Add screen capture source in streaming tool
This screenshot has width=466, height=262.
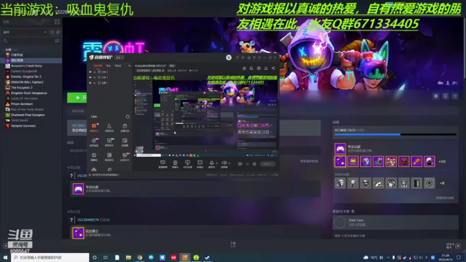coord(163,164)
